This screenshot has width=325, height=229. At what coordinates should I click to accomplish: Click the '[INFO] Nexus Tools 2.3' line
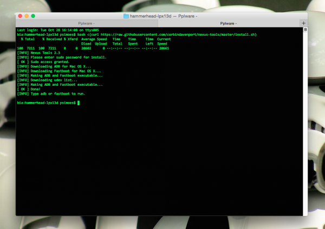tap(38, 53)
